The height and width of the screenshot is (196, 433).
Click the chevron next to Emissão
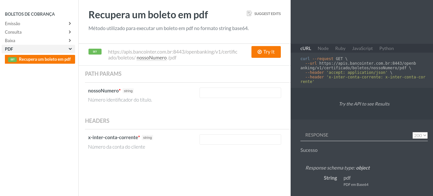point(70,23)
